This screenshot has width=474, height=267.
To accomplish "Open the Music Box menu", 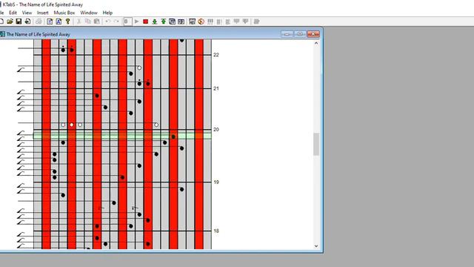I will 64,13.
